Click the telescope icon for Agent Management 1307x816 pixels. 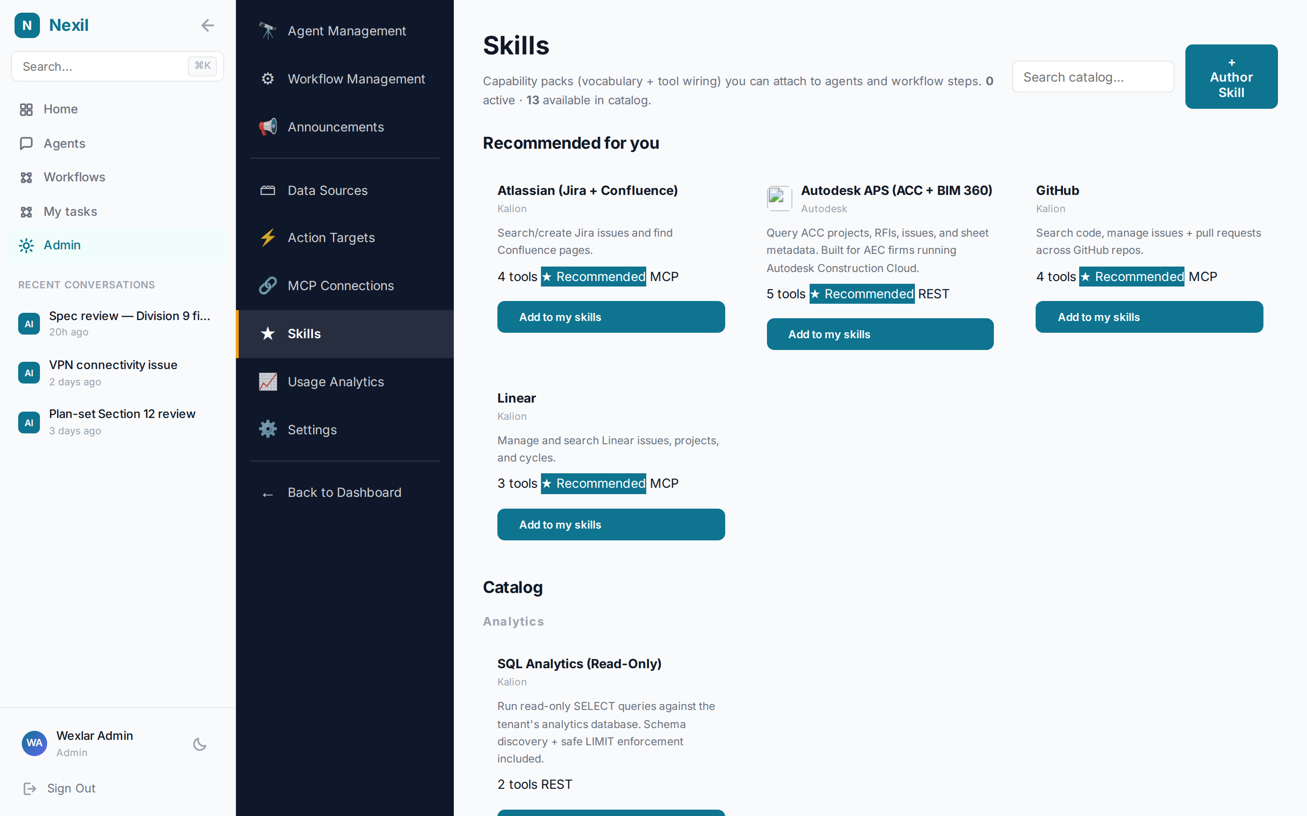pyautogui.click(x=268, y=31)
